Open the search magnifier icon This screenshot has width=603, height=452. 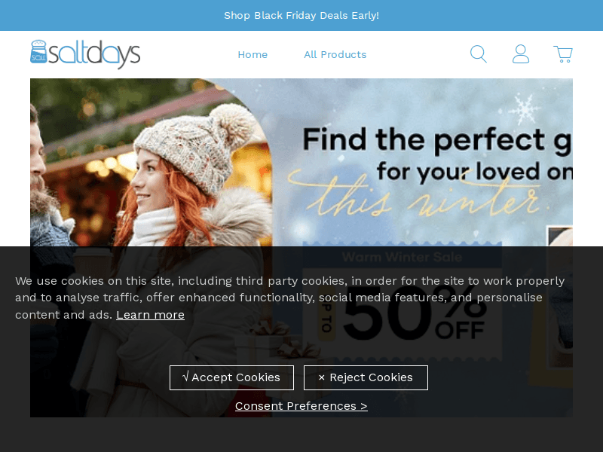(479, 53)
